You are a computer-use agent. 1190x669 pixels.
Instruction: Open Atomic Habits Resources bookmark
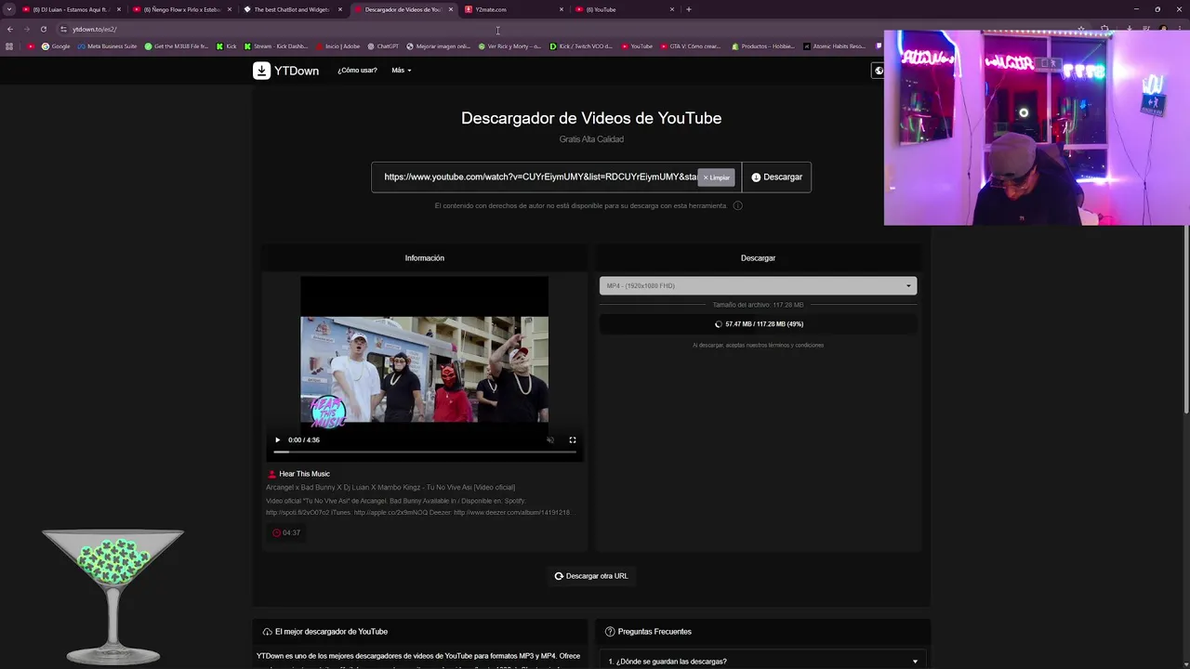(834, 46)
